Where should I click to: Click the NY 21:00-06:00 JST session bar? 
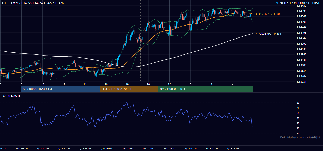pyautogui.click(x=206, y=89)
